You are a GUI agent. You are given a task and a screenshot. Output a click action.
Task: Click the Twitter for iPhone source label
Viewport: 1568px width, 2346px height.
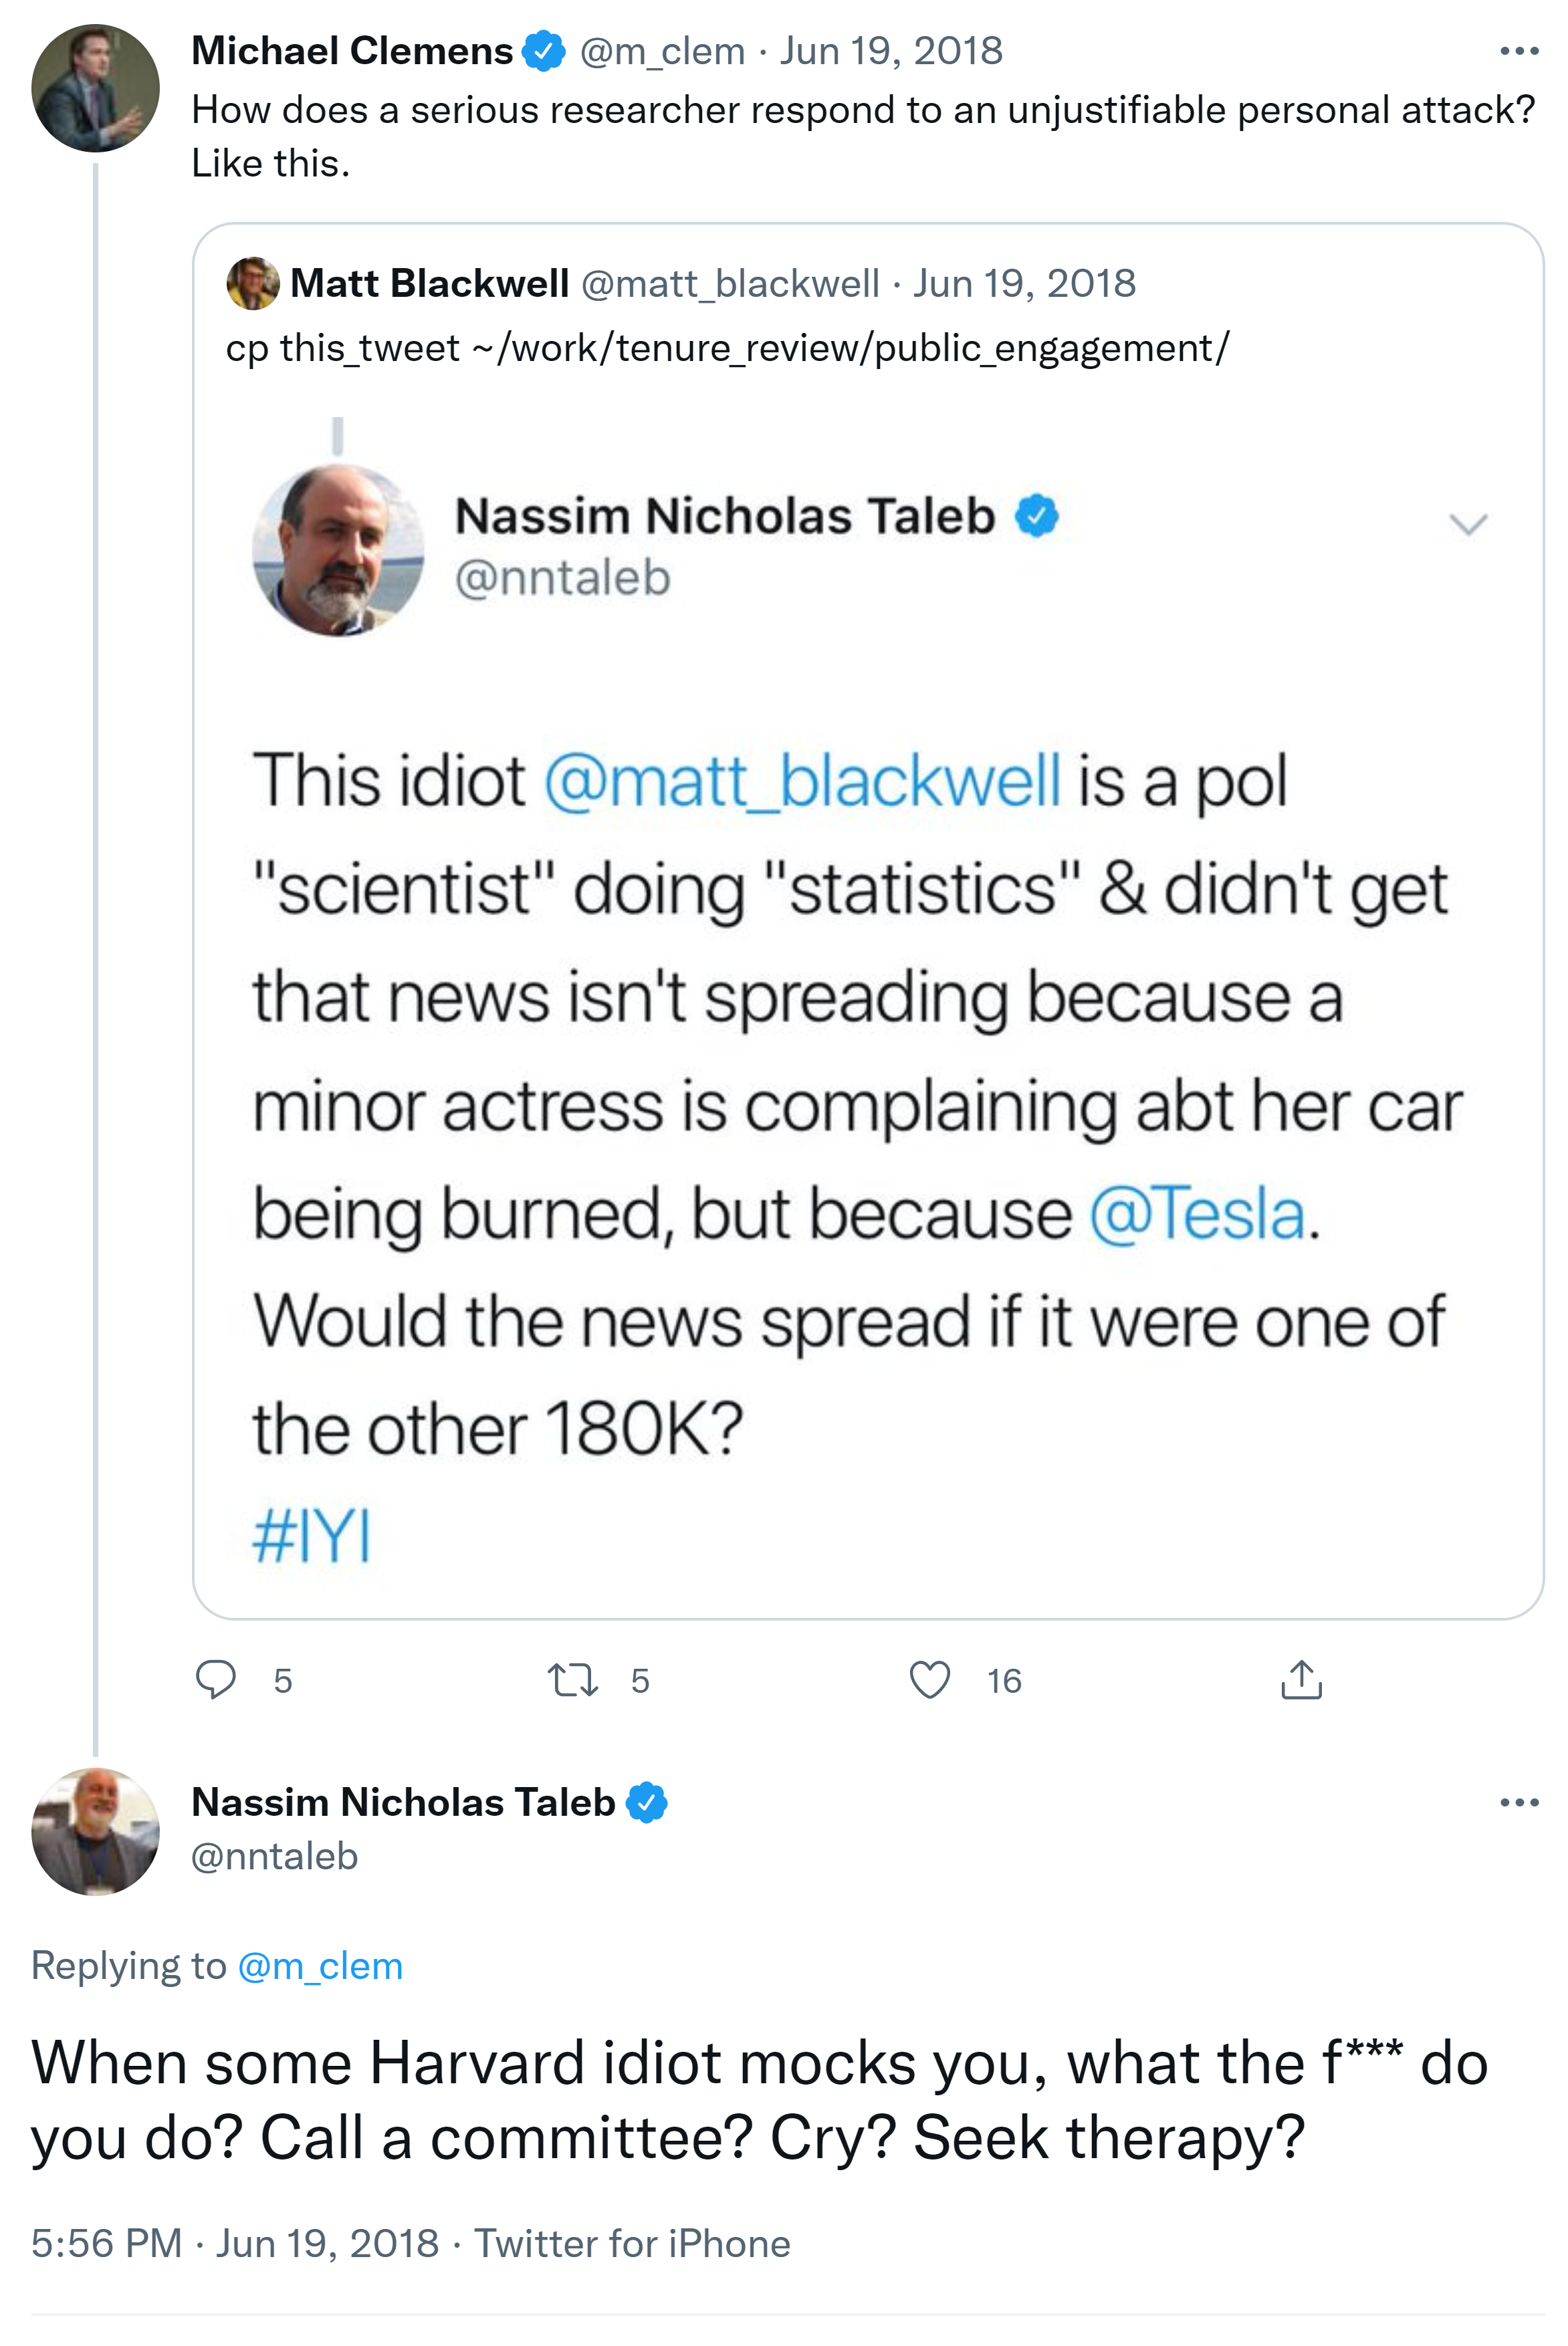point(632,2243)
